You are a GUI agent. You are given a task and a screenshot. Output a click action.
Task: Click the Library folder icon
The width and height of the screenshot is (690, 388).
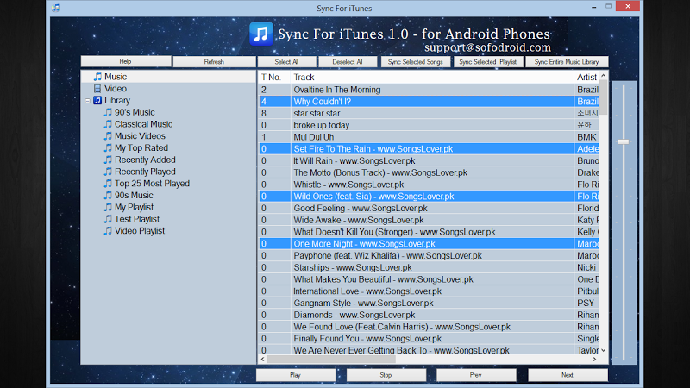[97, 100]
